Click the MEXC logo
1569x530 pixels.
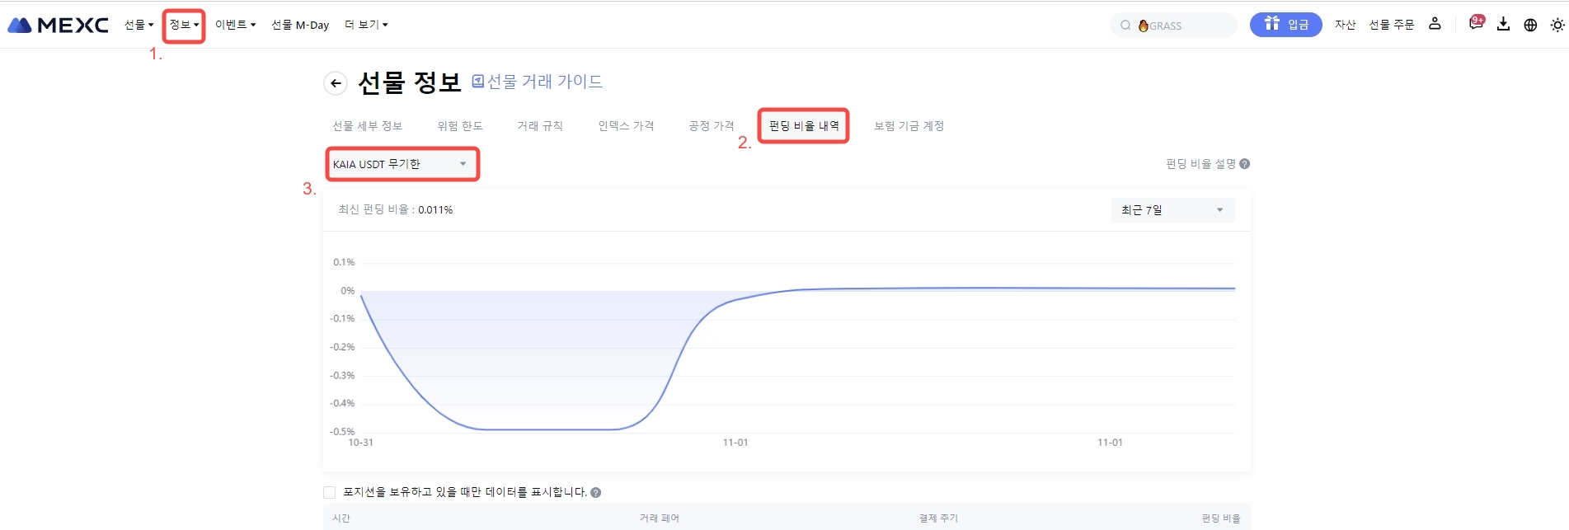58,25
